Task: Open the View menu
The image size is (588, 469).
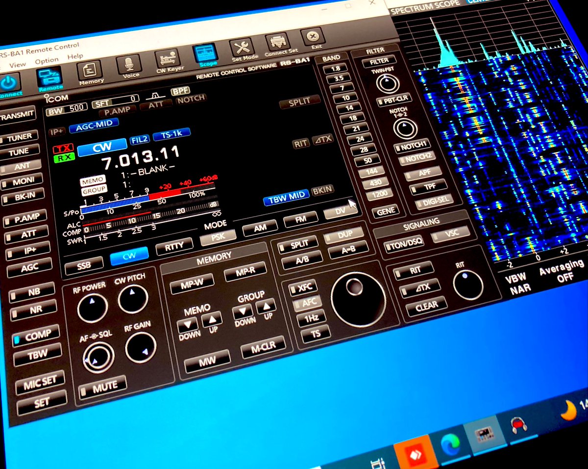Action: 18,64
